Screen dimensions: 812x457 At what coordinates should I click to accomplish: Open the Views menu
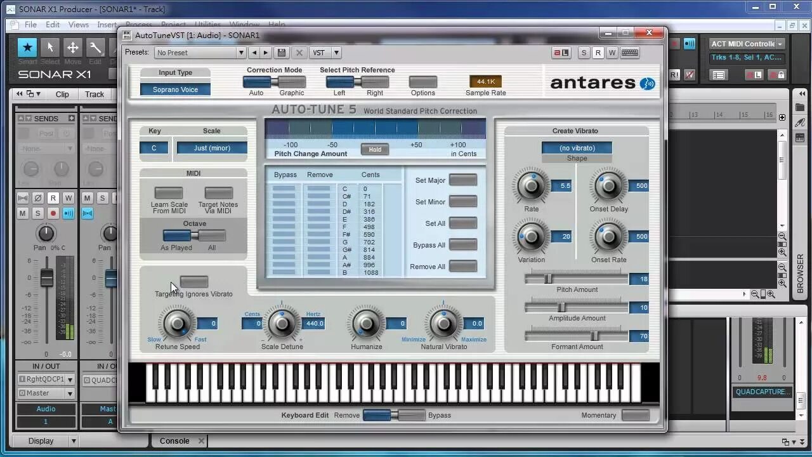pos(79,25)
